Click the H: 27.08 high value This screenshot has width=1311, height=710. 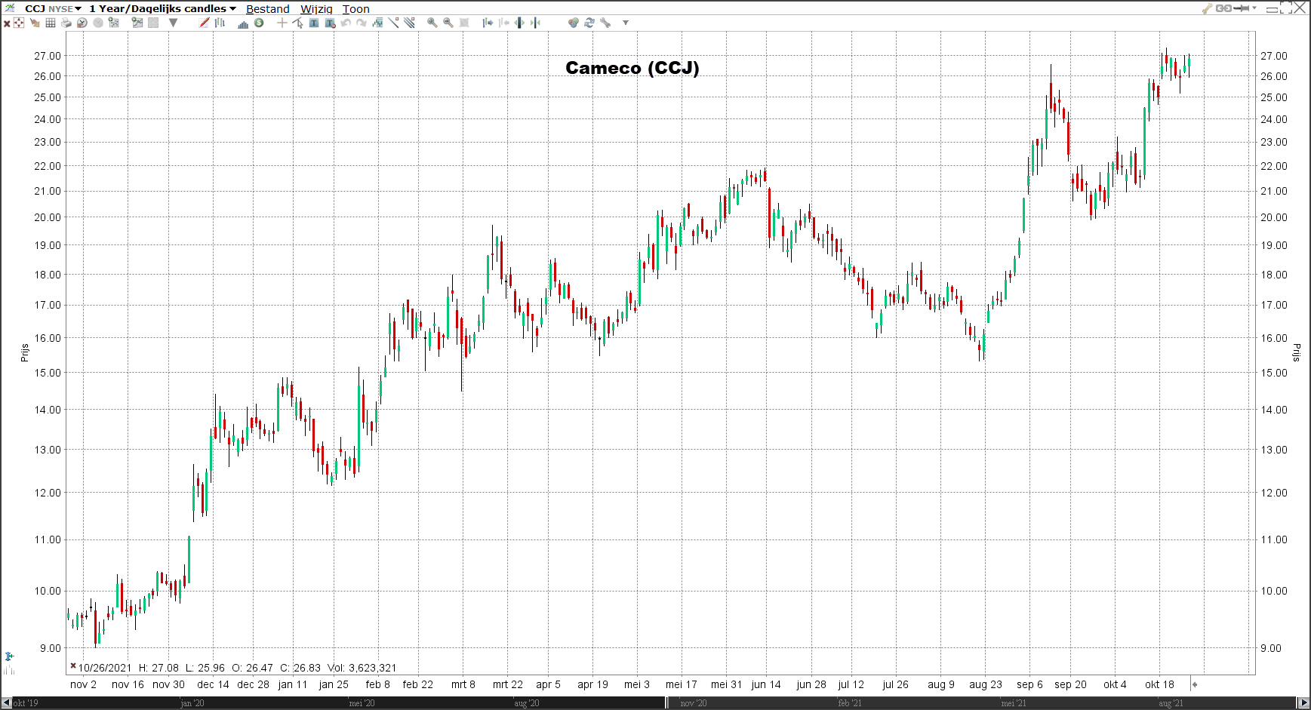click(158, 668)
